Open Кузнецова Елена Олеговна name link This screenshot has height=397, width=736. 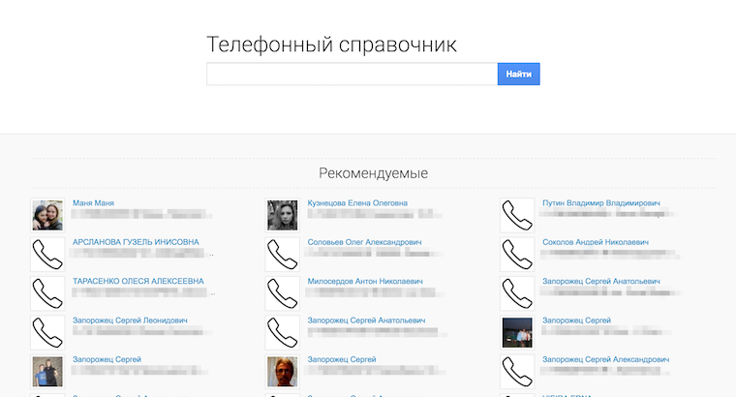pos(357,202)
